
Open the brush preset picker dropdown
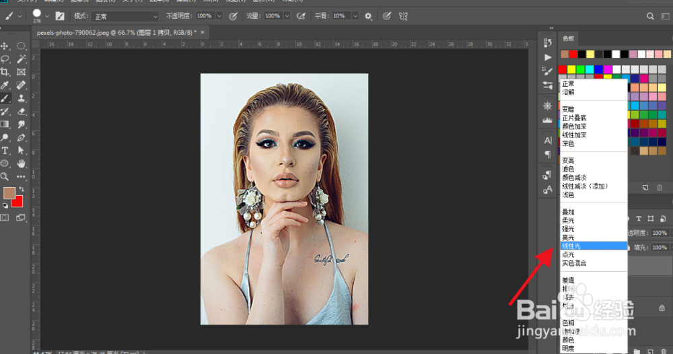[x=47, y=16]
